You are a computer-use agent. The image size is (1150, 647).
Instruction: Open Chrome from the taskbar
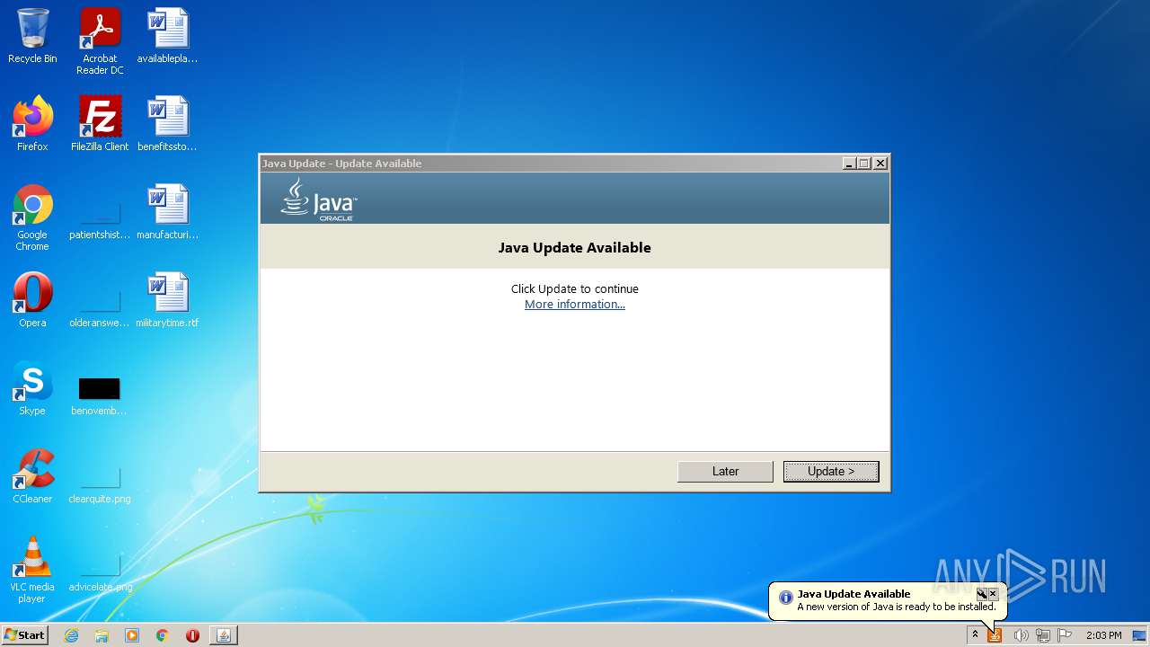coord(163,635)
